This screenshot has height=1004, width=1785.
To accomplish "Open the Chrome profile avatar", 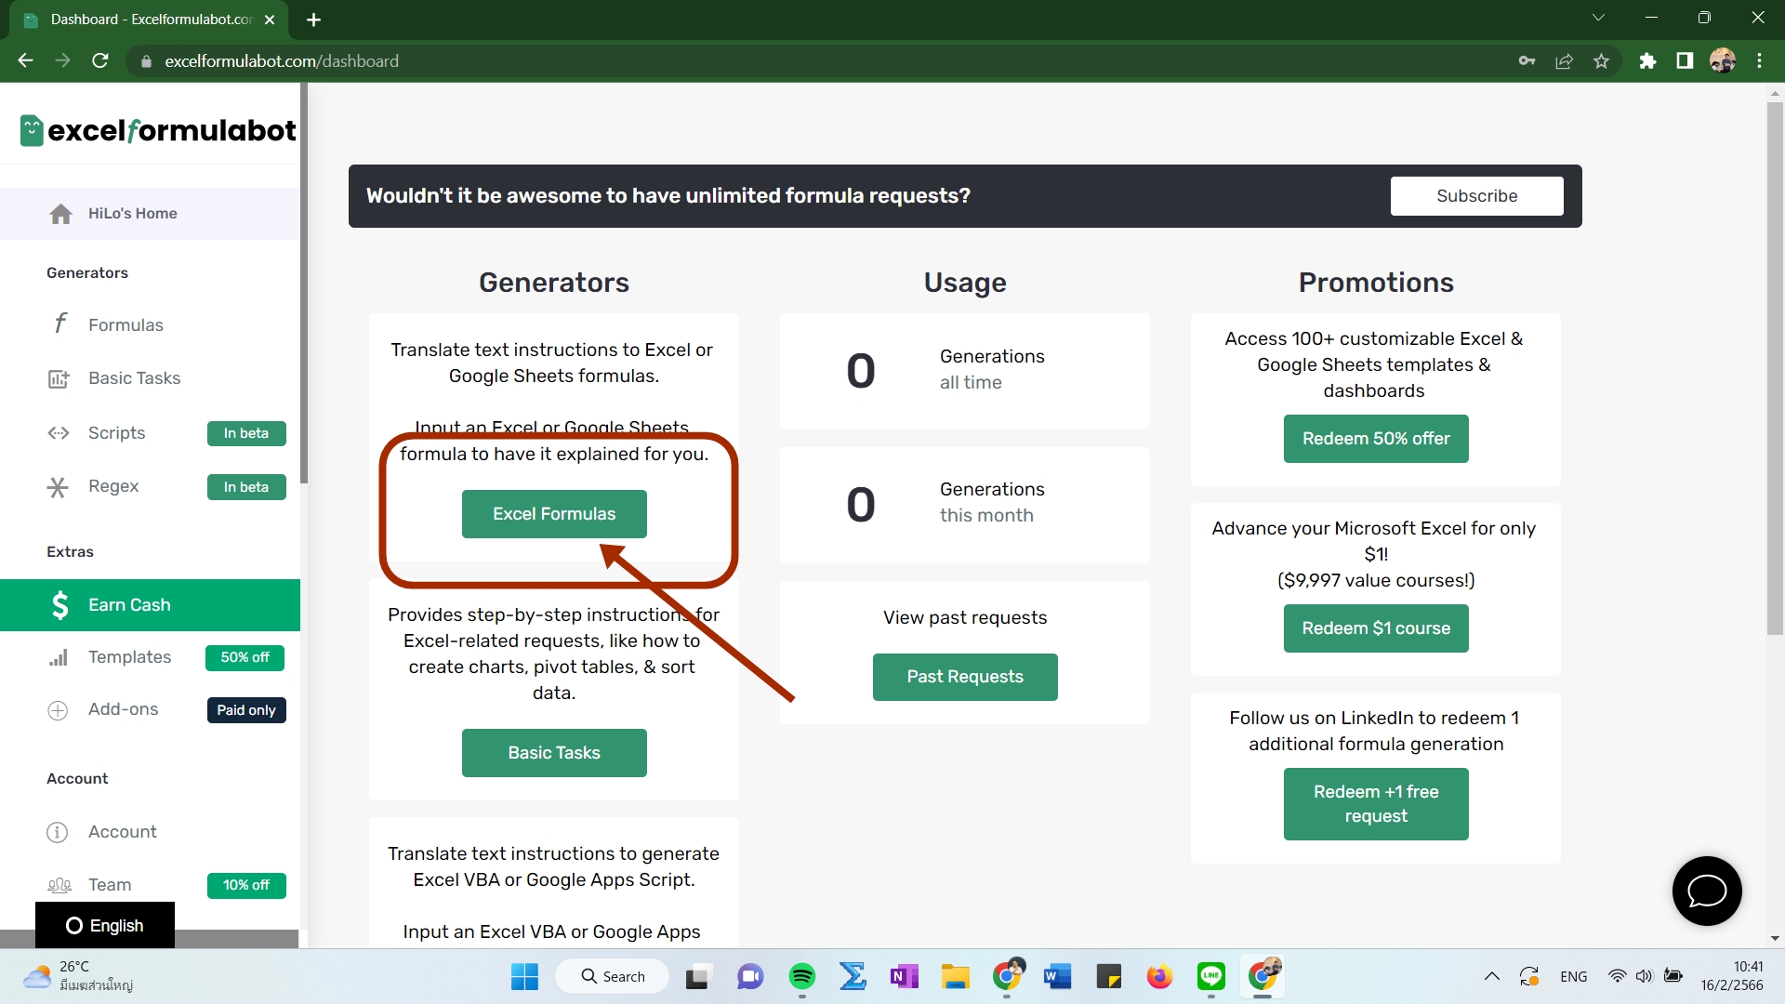I will pyautogui.click(x=1723, y=61).
